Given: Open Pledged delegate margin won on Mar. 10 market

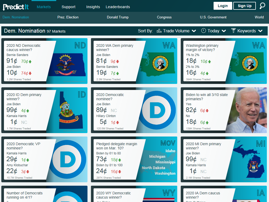Looking at the screenshot, I should click(x=116, y=146).
